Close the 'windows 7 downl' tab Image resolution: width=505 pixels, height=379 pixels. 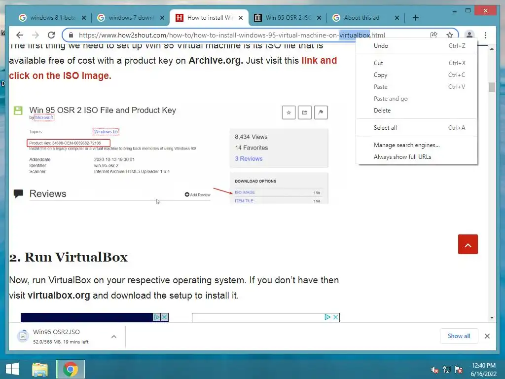(162, 18)
